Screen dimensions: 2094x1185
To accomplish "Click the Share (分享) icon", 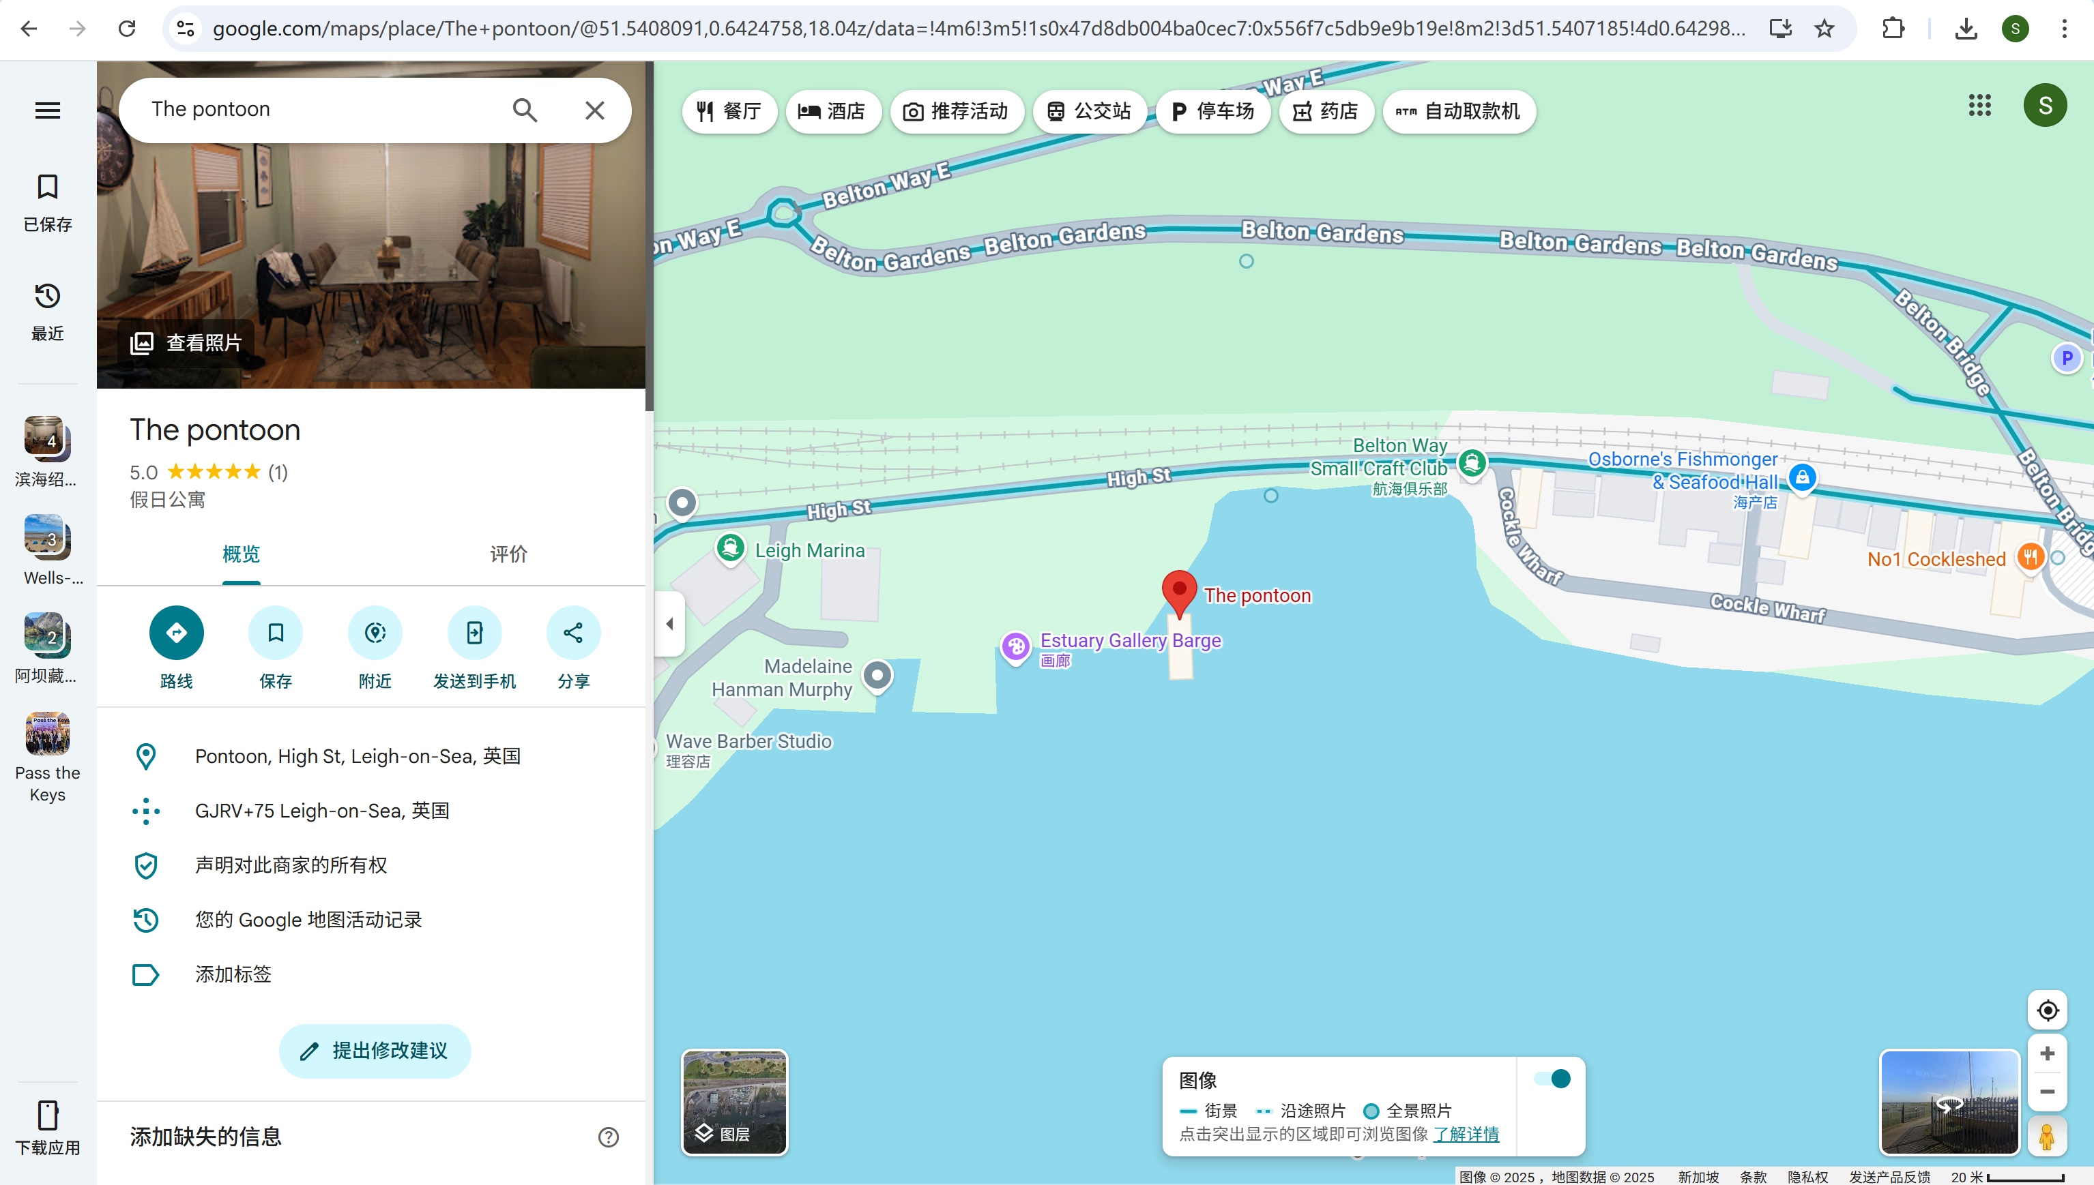I will (573, 632).
